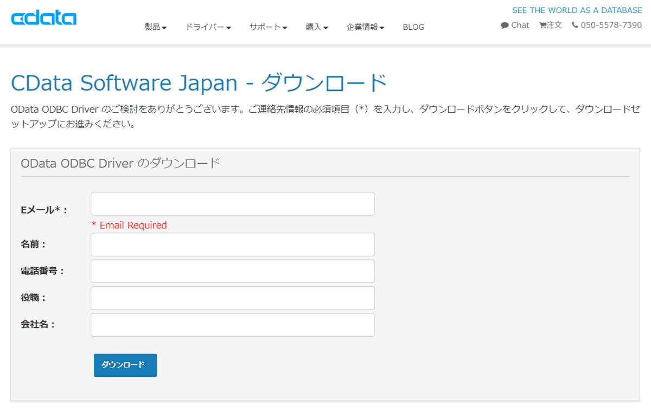Viewport: 651px width, 412px height.
Task: Open the 注文 order link
Action: 554,25
